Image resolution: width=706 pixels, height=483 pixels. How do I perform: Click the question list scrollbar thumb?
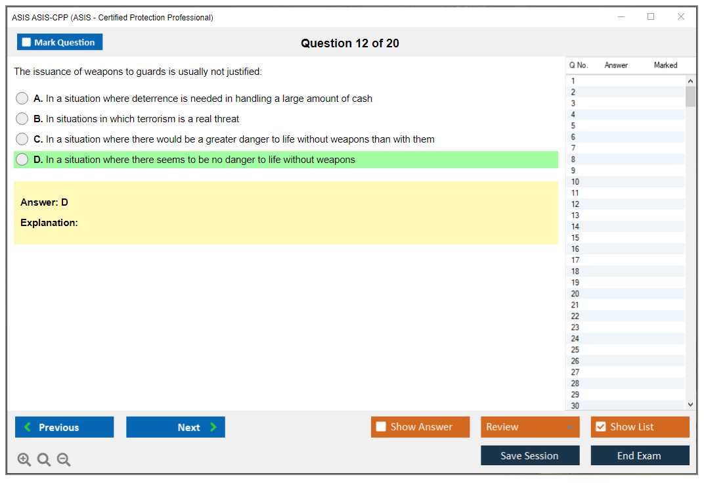pyautogui.click(x=690, y=96)
